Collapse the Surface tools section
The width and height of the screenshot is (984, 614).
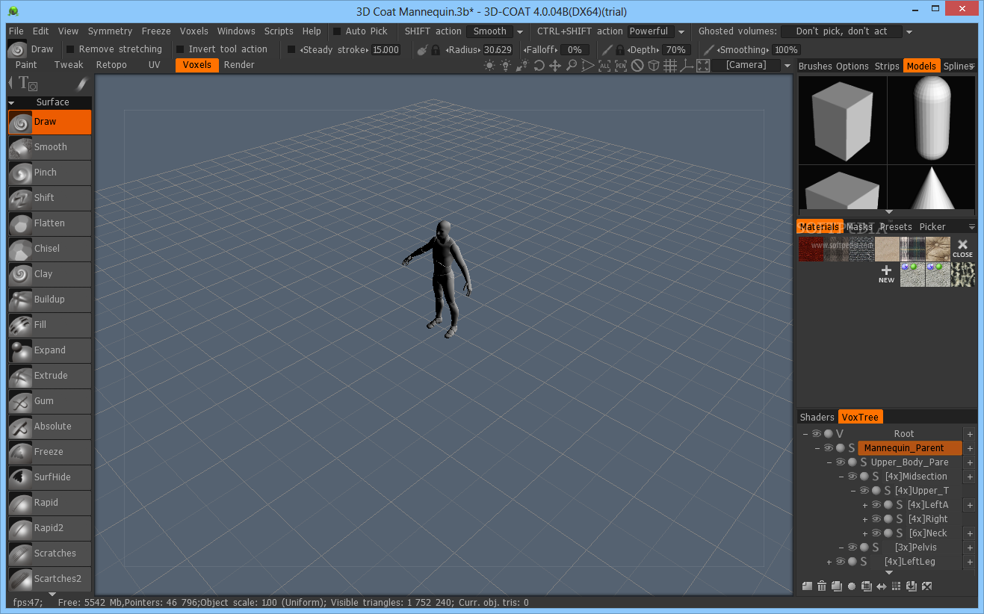11,102
